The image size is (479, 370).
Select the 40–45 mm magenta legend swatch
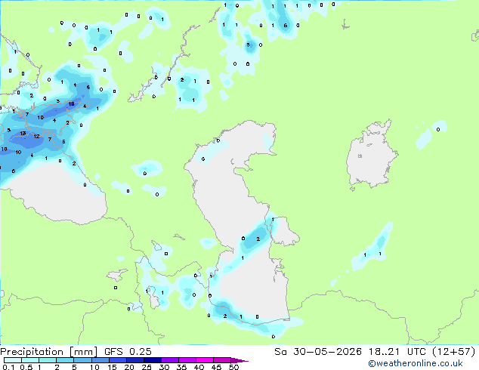(205, 360)
